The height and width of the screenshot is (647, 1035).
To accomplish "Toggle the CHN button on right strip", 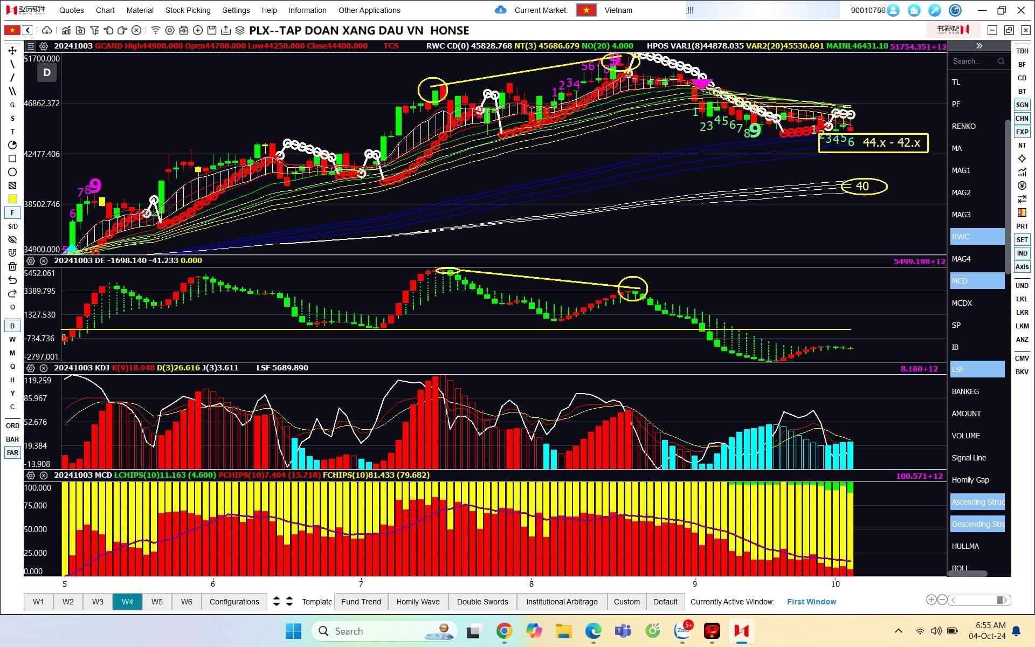I will (x=1022, y=118).
